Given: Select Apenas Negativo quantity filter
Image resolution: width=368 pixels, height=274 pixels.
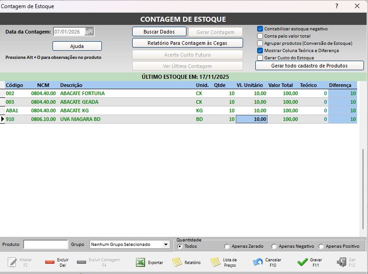Looking at the screenshot, I should (274, 246).
